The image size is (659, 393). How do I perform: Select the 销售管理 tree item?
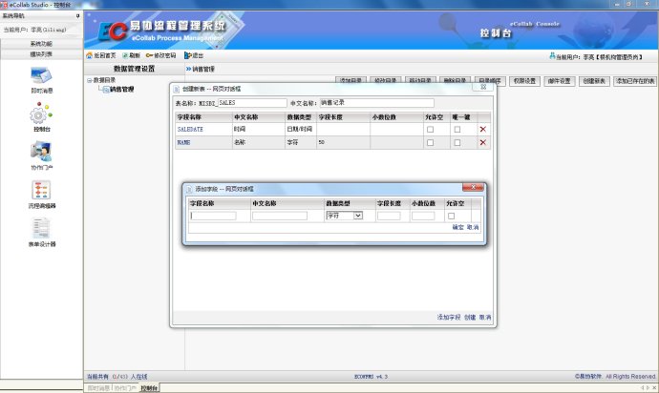click(122, 90)
